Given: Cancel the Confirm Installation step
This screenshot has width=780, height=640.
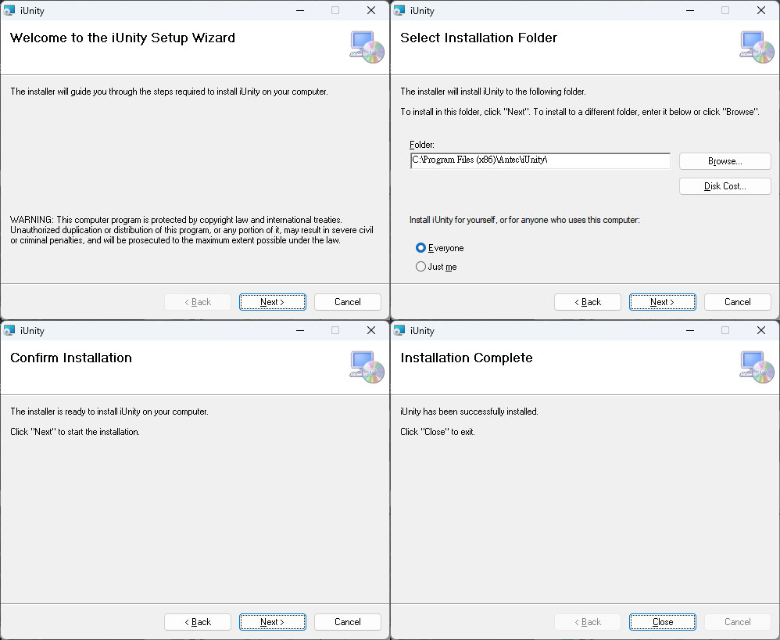Looking at the screenshot, I should (x=347, y=621).
